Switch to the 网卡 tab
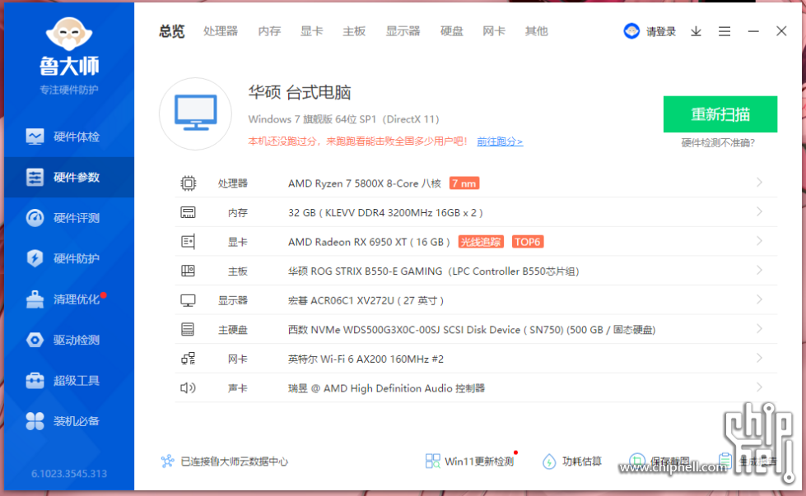The height and width of the screenshot is (496, 806). [494, 31]
